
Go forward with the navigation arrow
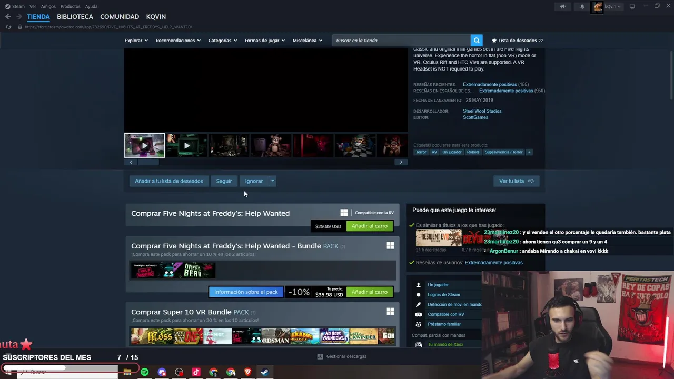point(18,17)
